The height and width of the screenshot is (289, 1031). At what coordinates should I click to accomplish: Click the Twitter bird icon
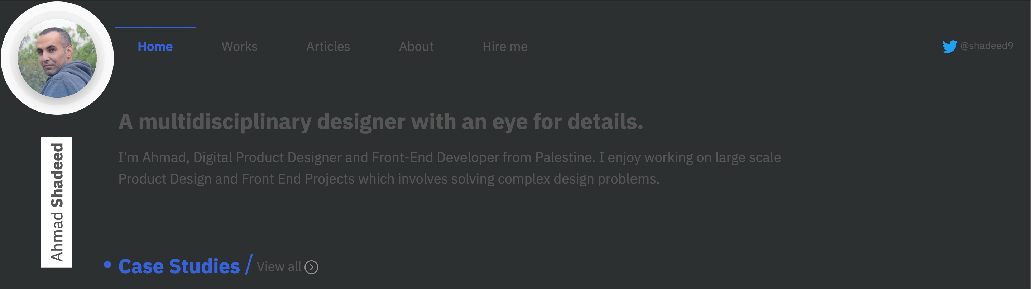pyautogui.click(x=949, y=47)
